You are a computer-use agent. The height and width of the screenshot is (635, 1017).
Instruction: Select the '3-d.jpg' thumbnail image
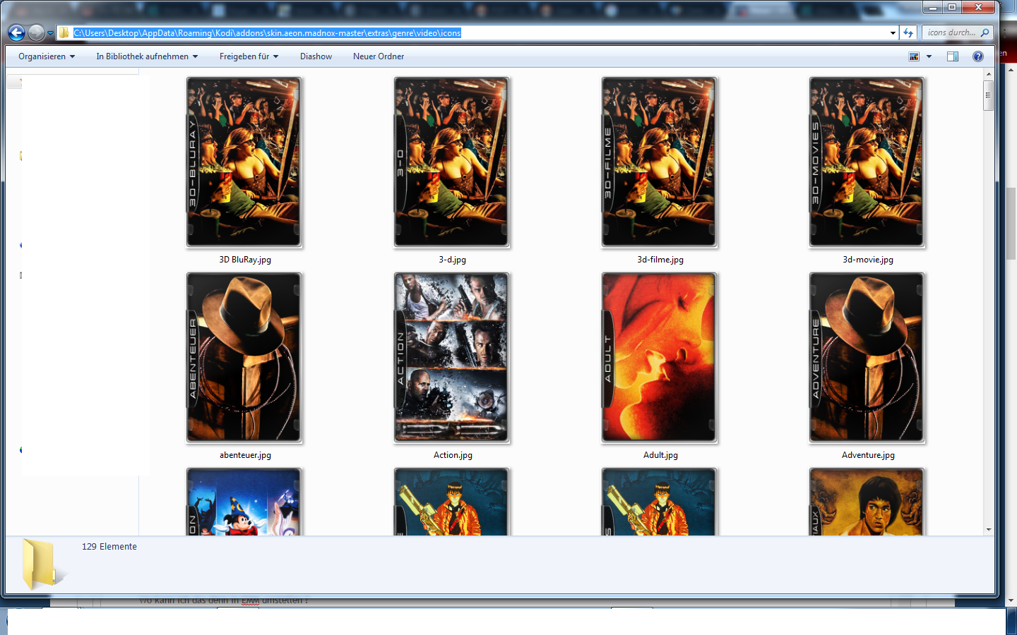pyautogui.click(x=451, y=162)
